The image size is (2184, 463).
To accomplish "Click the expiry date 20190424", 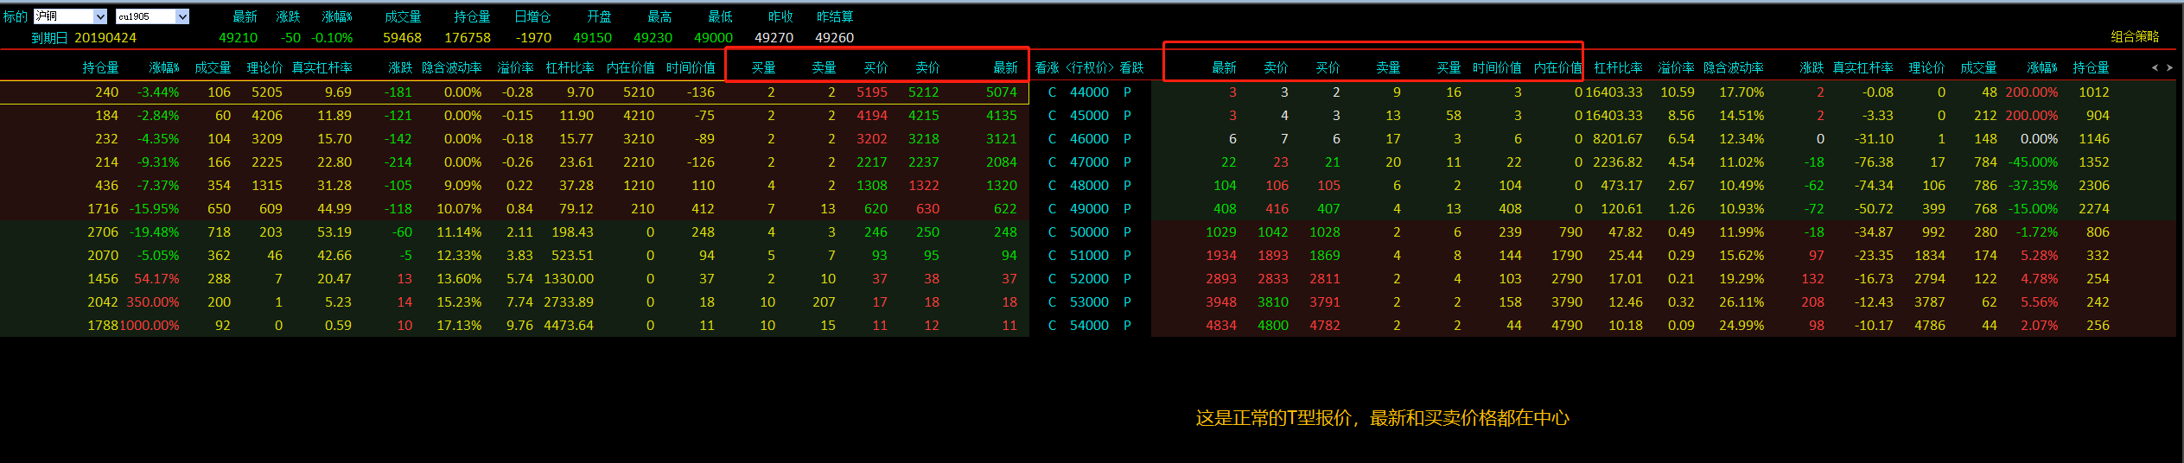I will point(105,38).
